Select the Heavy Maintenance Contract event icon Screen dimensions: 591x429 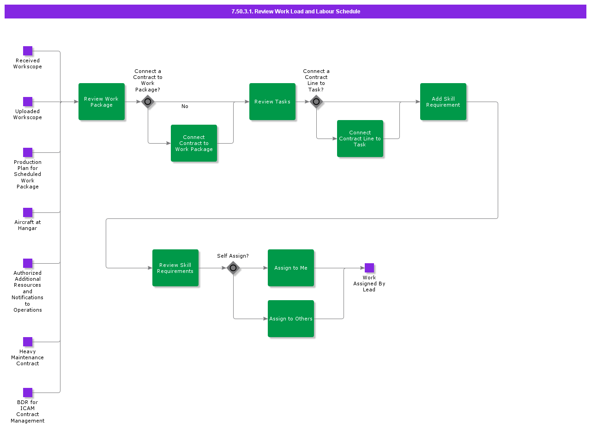coord(28,342)
